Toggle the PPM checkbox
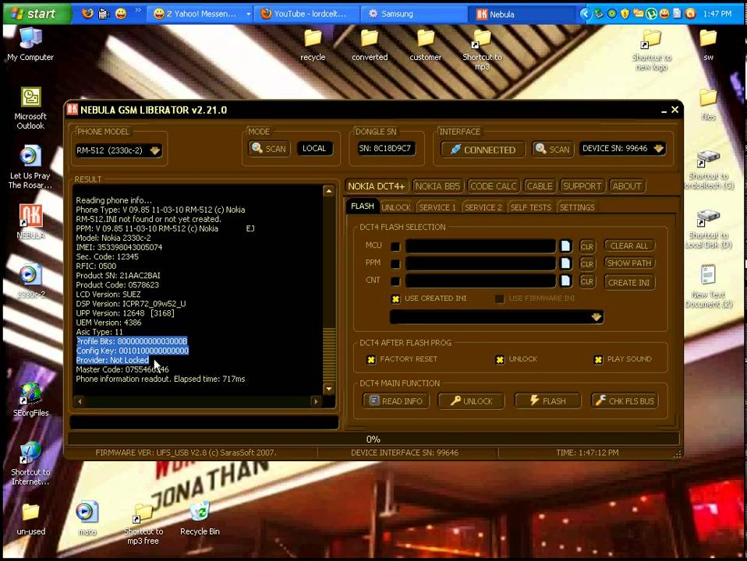 [395, 264]
